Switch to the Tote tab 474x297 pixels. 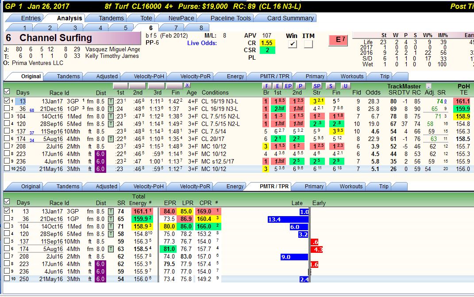point(146,18)
